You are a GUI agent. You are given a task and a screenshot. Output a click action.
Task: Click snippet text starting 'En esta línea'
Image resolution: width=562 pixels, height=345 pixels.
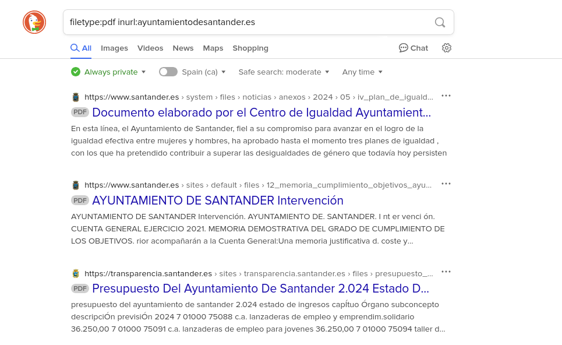259,141
